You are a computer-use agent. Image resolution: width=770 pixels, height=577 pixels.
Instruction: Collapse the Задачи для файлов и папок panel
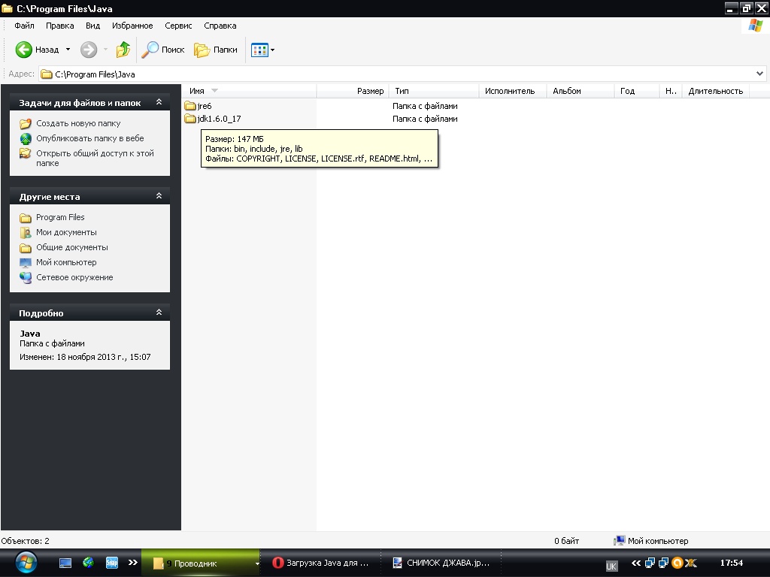click(x=159, y=102)
